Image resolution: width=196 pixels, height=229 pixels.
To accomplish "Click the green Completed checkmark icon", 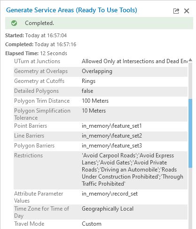I will 14,23.
